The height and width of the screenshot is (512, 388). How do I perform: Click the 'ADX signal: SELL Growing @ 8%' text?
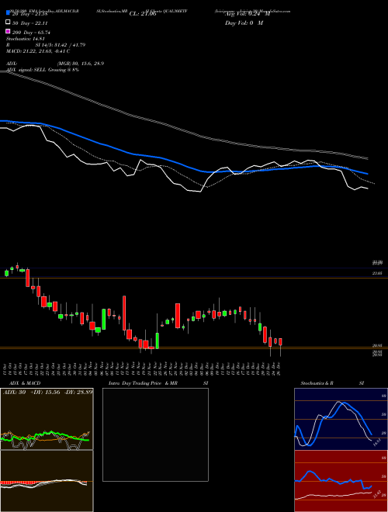43,70
